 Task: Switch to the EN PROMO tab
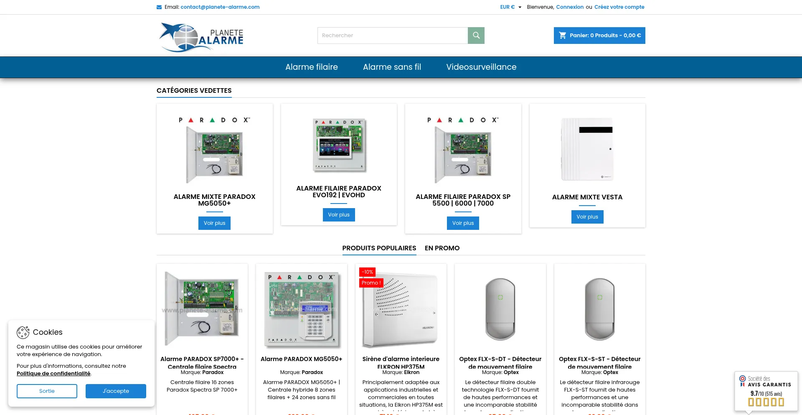click(x=442, y=248)
